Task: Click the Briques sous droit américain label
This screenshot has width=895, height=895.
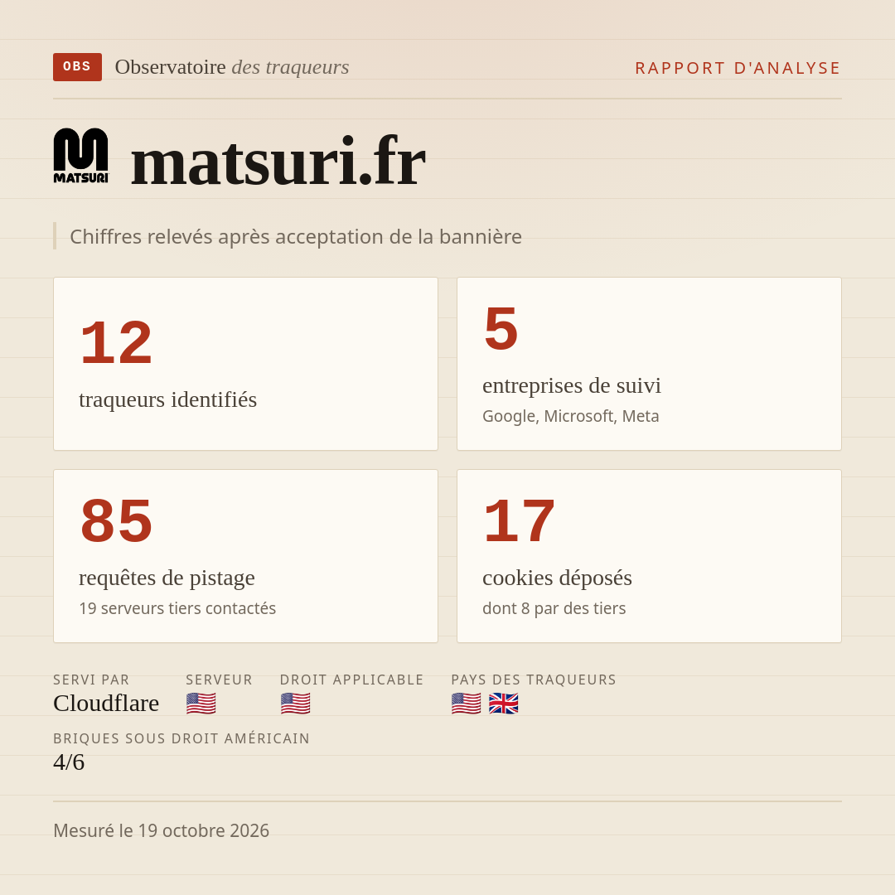Action: tap(181, 738)
